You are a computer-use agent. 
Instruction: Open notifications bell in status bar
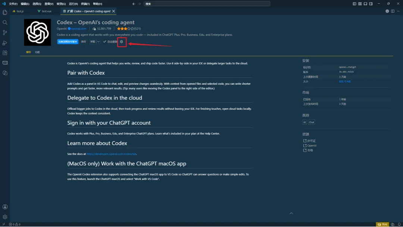399,224
